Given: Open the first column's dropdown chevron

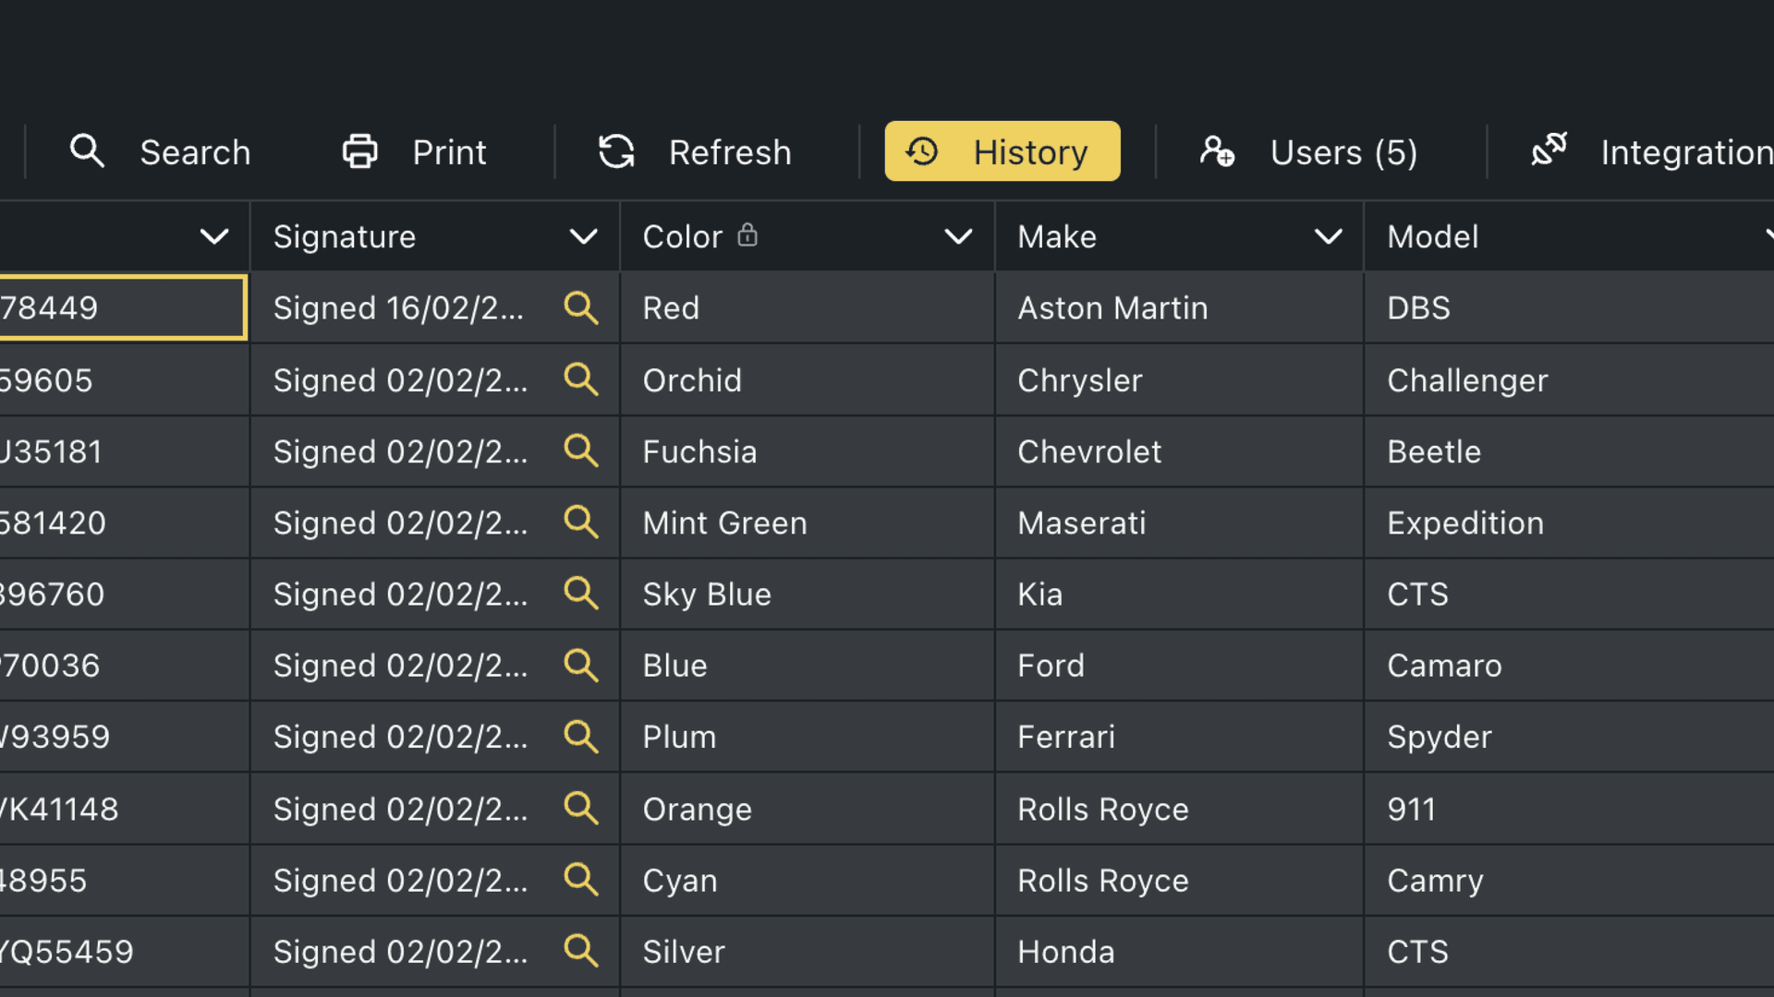Looking at the screenshot, I should click(x=214, y=236).
